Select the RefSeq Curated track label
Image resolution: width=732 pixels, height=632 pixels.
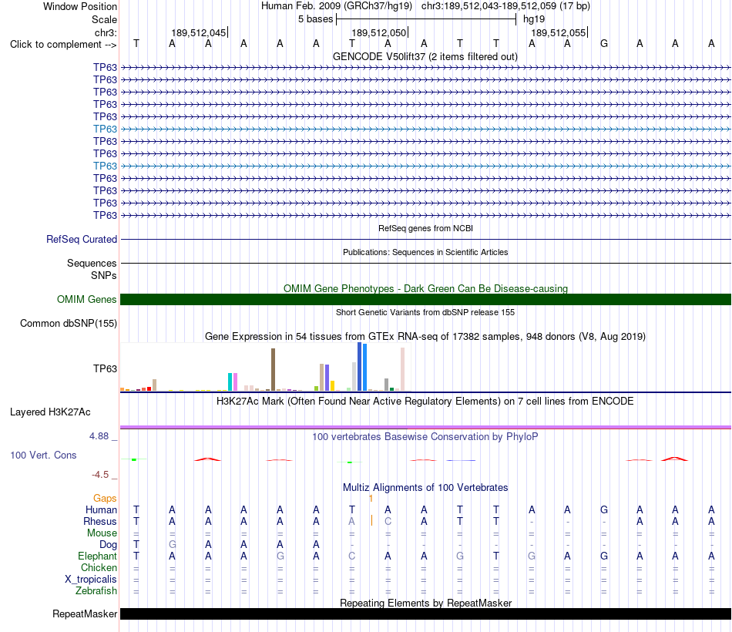pyautogui.click(x=82, y=239)
